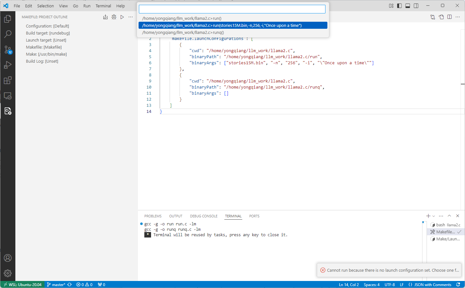The width and height of the screenshot is (465, 288).
Task: Split the editor to the right
Action: pos(449,17)
